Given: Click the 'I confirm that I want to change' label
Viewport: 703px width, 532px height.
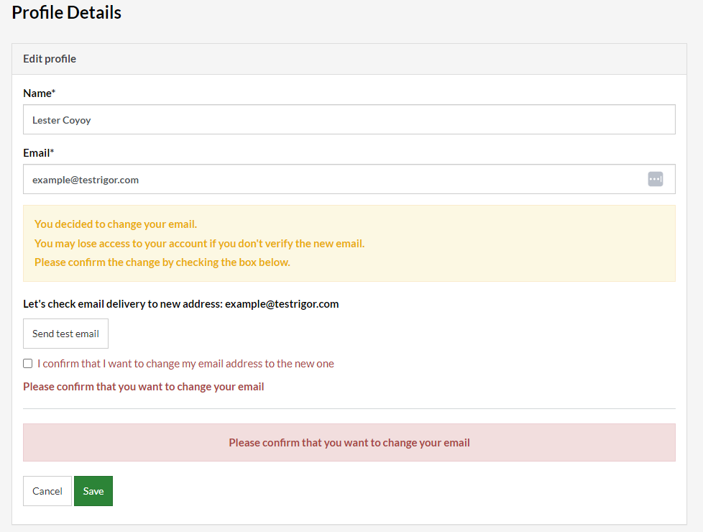Looking at the screenshot, I should (185, 364).
